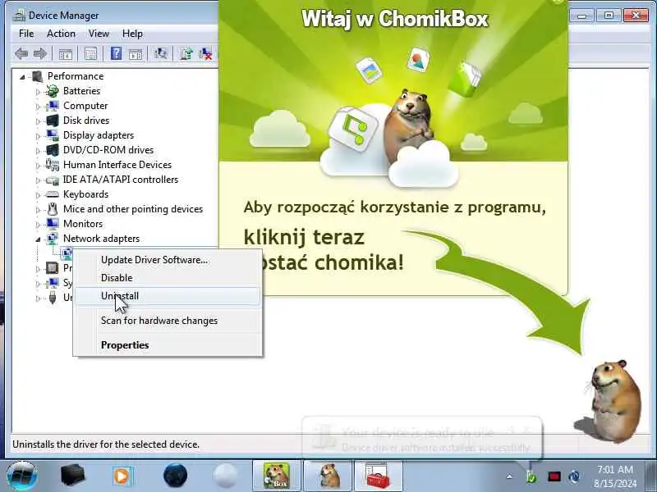The height and width of the screenshot is (492, 657).
Task: Click the dark globe pinned taskbar icon
Action: (x=175, y=476)
